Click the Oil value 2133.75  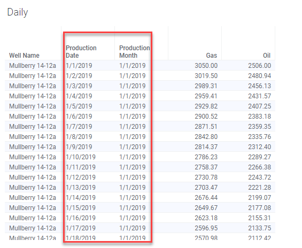pyautogui.click(x=259, y=228)
